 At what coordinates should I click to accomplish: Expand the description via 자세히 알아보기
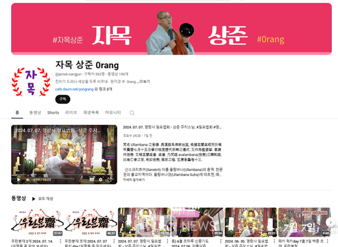(x=134, y=179)
